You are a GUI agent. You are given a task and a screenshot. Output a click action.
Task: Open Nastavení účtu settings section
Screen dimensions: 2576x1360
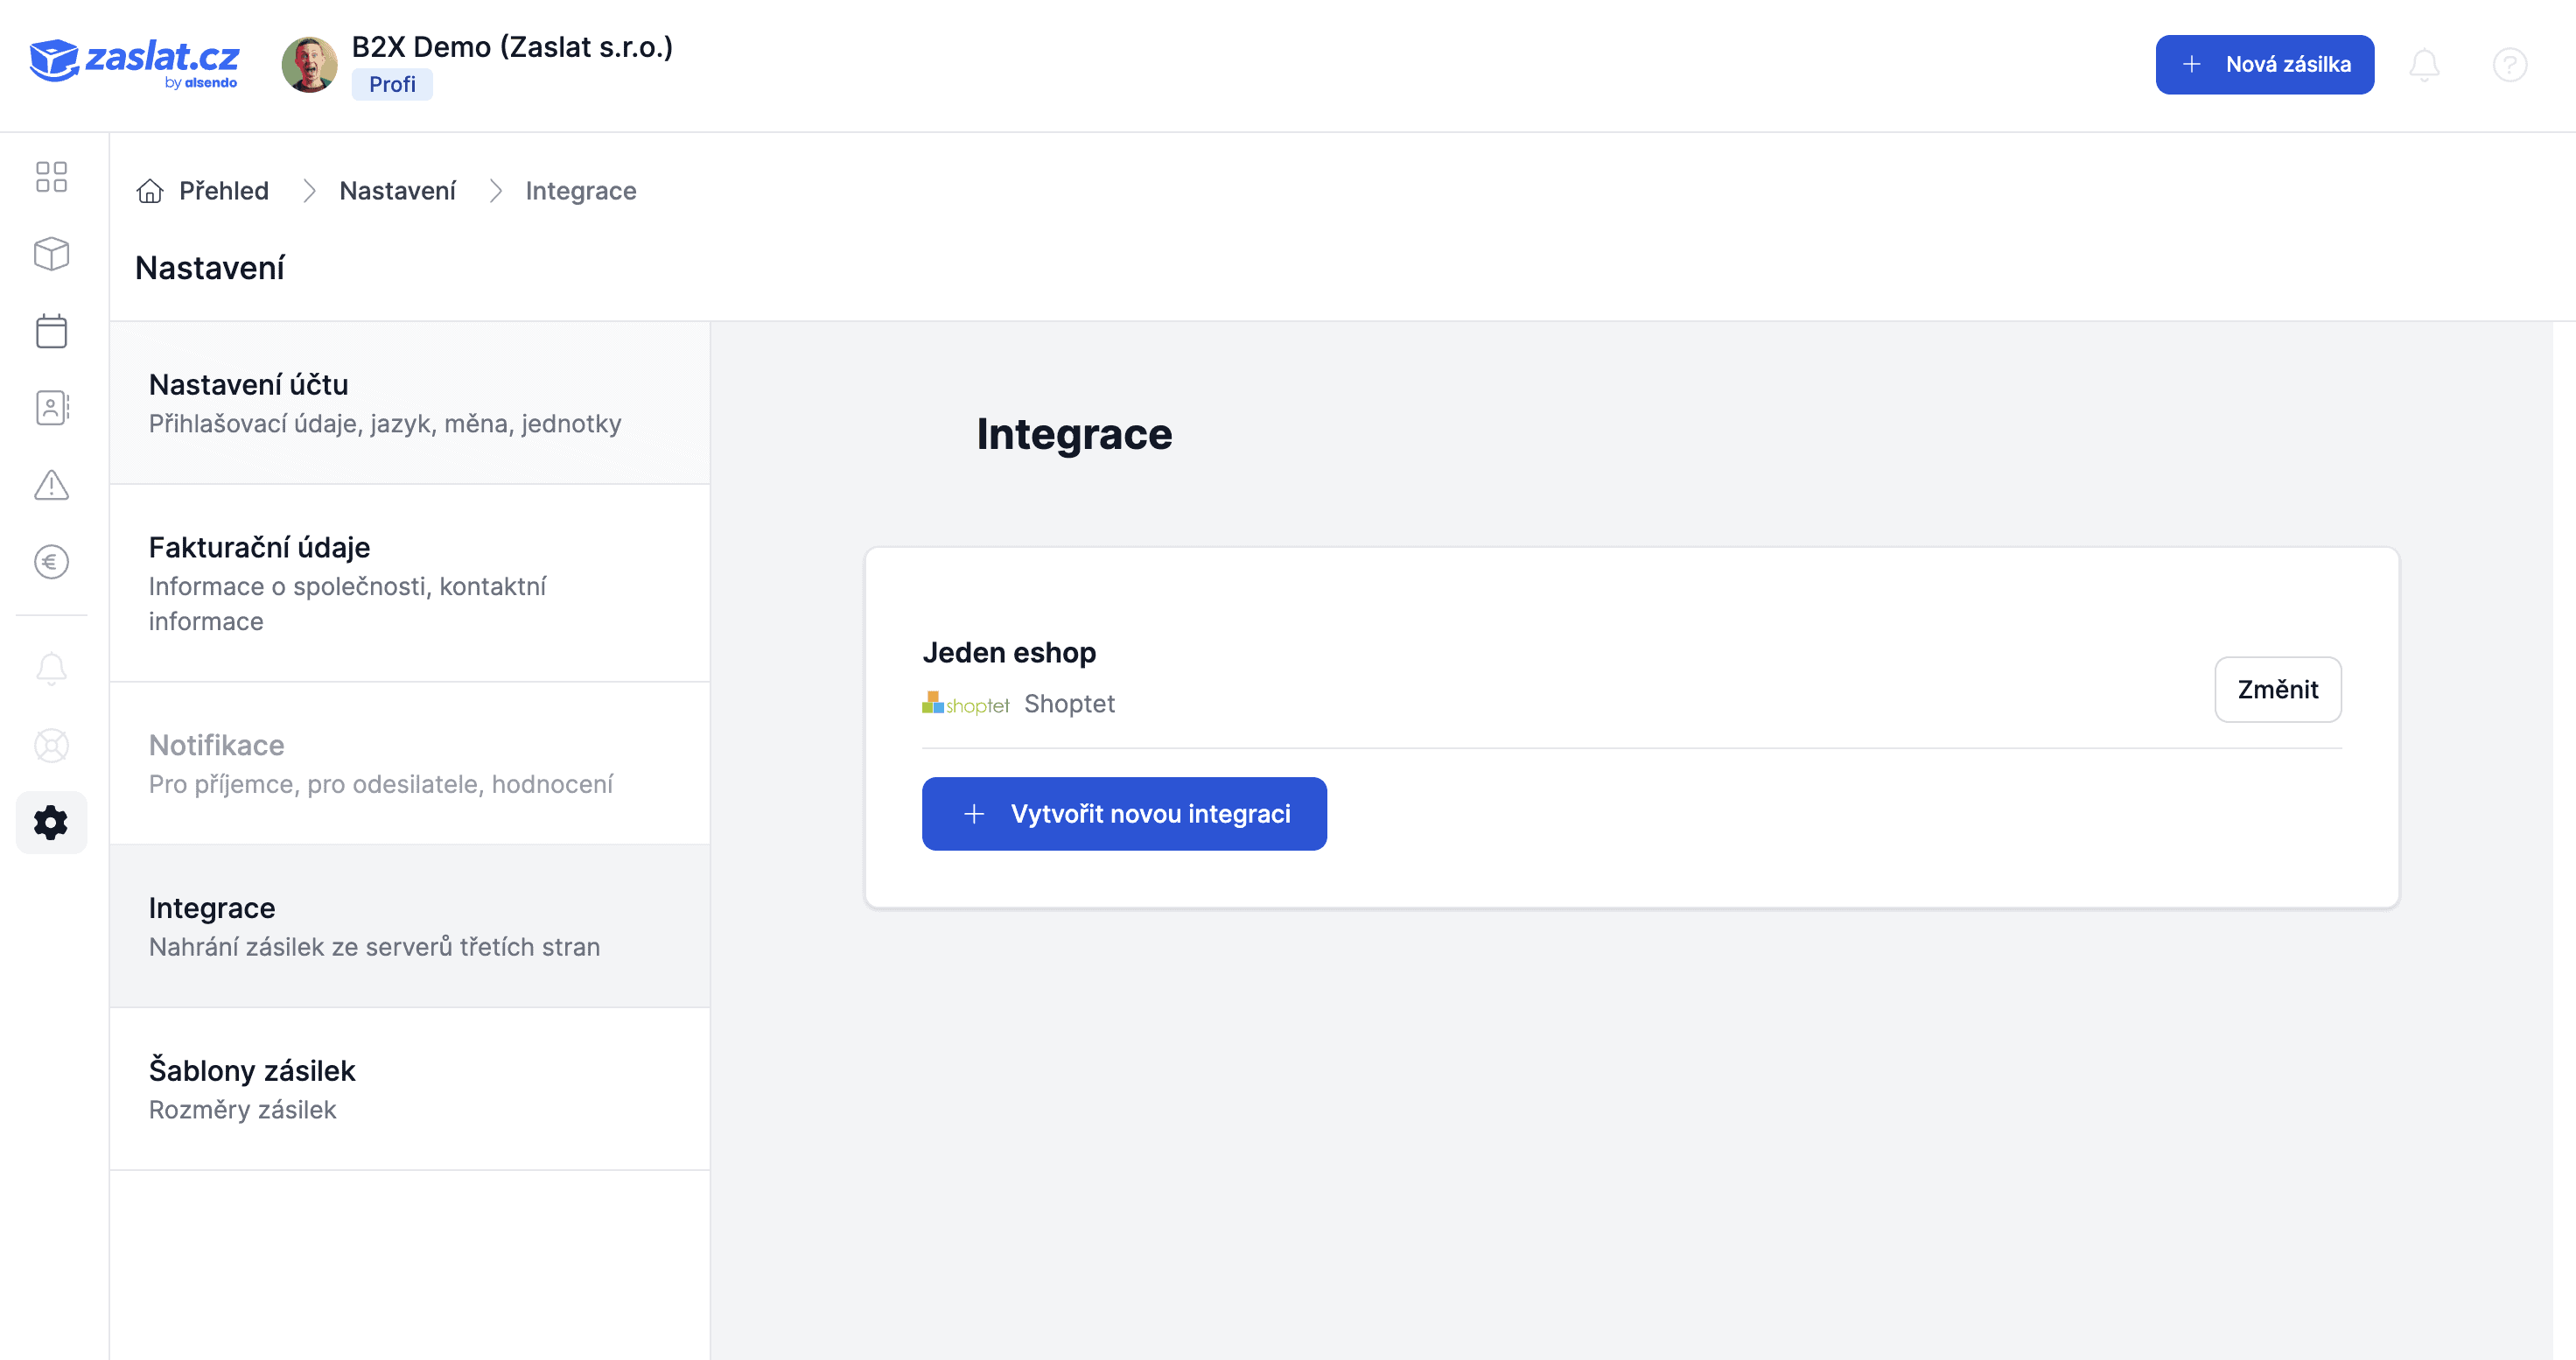pyautogui.click(x=410, y=403)
